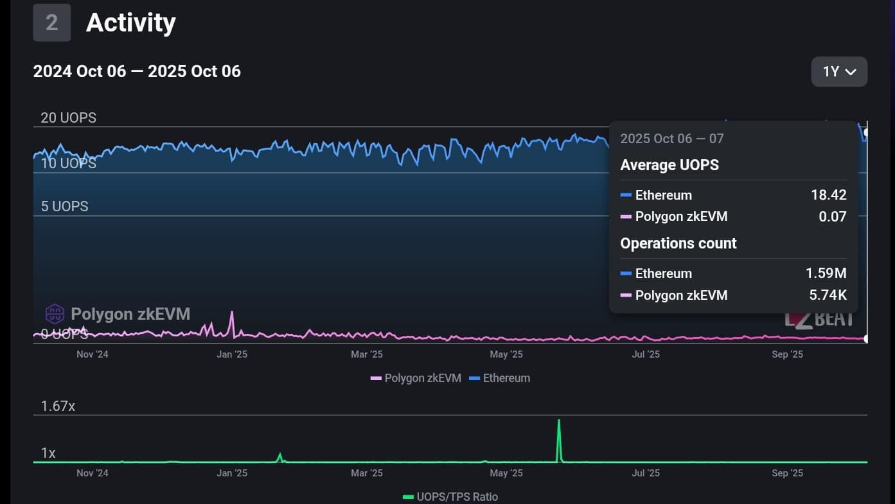Click the pink Polygon zkEVM legend swatch
The height and width of the screenshot is (504, 895).
tap(376, 378)
